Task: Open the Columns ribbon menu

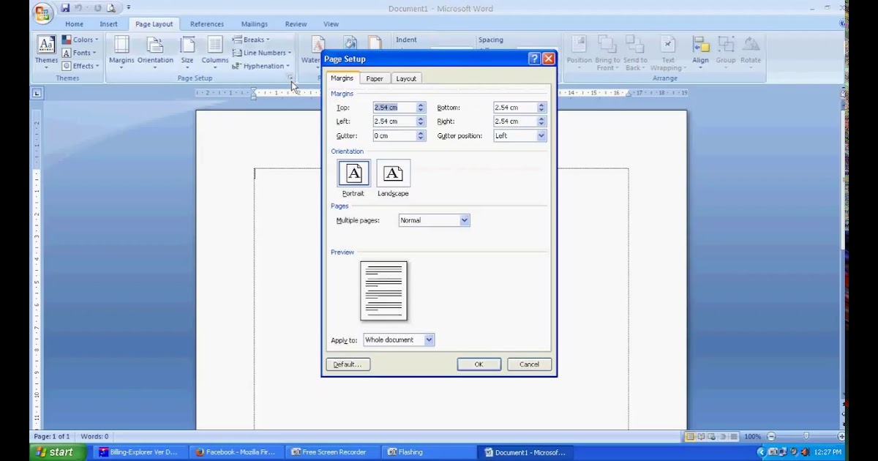Action: (x=215, y=52)
